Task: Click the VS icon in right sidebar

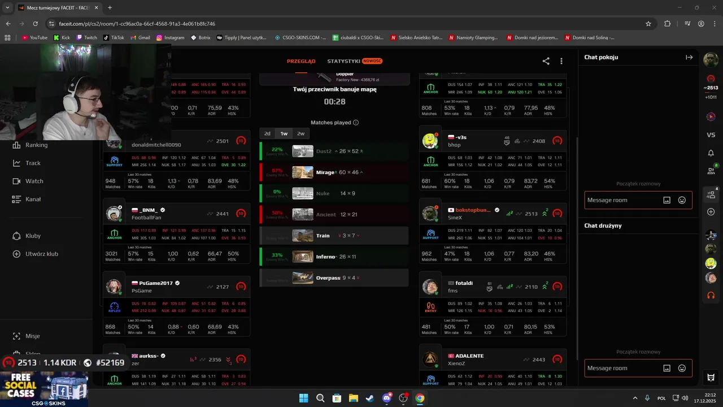Action: [x=711, y=135]
